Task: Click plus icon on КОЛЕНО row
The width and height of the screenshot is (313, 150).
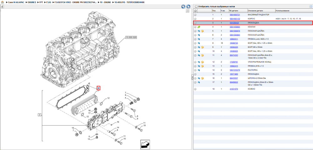Action: (195, 89)
